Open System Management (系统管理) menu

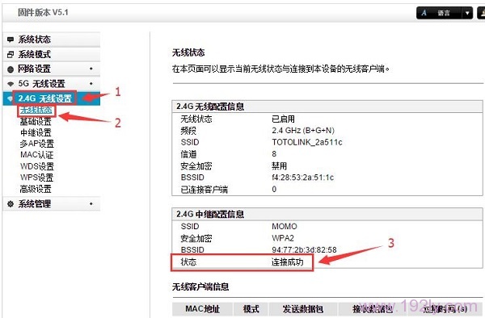[52, 203]
